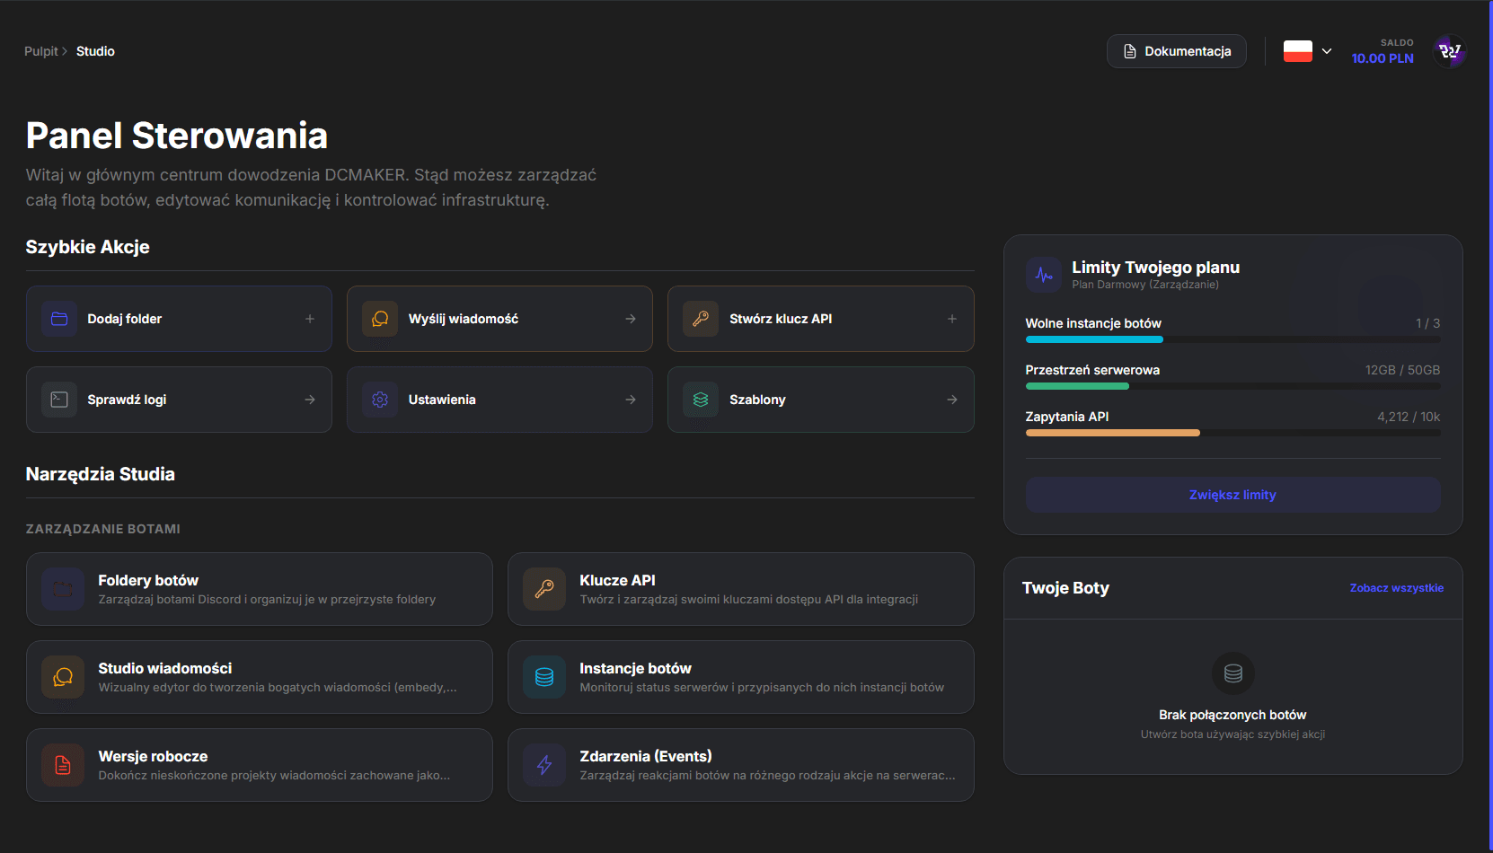This screenshot has width=1493, height=853.
Task: Open the Wersje robocze tool card
Action: tap(260, 765)
